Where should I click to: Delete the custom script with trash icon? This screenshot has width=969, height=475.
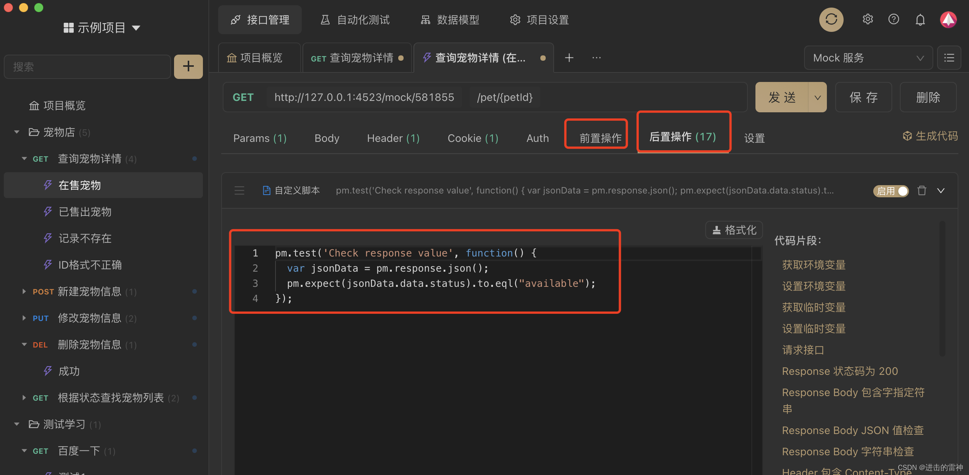[x=922, y=190]
